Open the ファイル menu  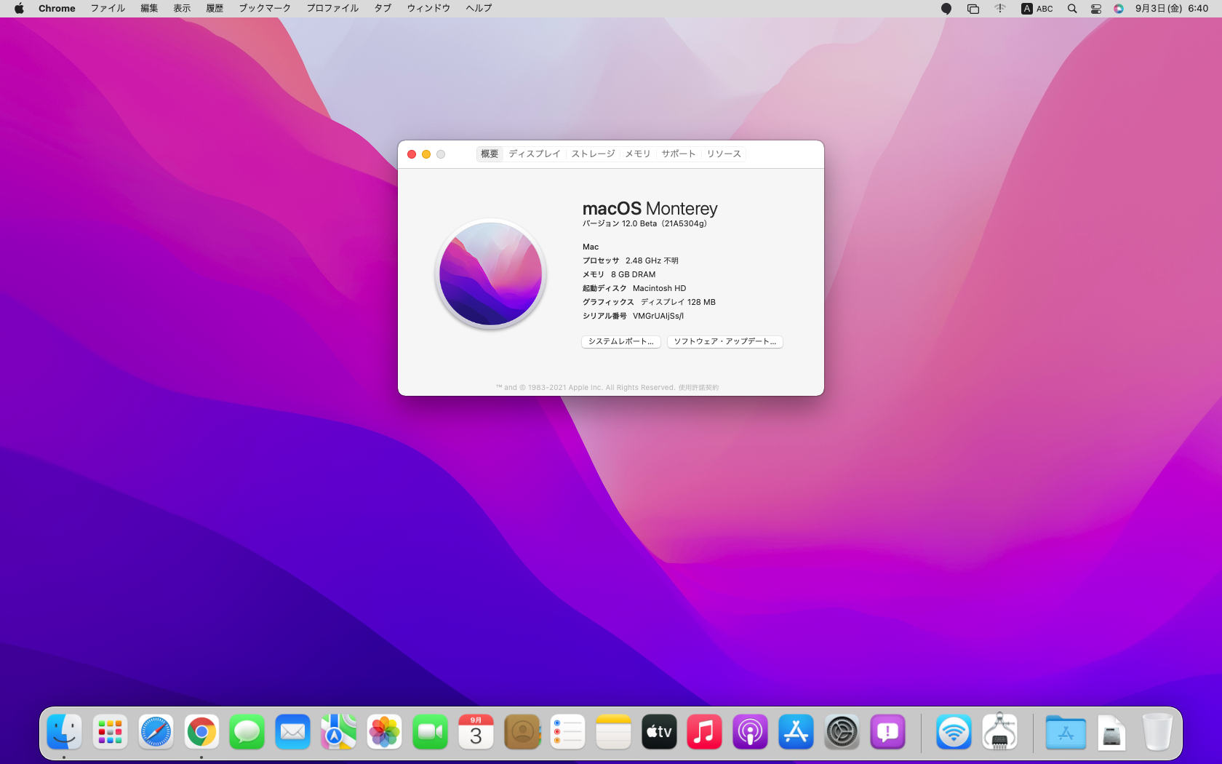pyautogui.click(x=108, y=9)
